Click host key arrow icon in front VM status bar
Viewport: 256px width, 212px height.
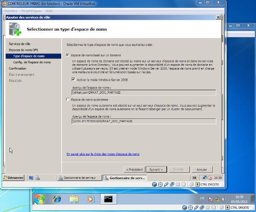[197, 185]
